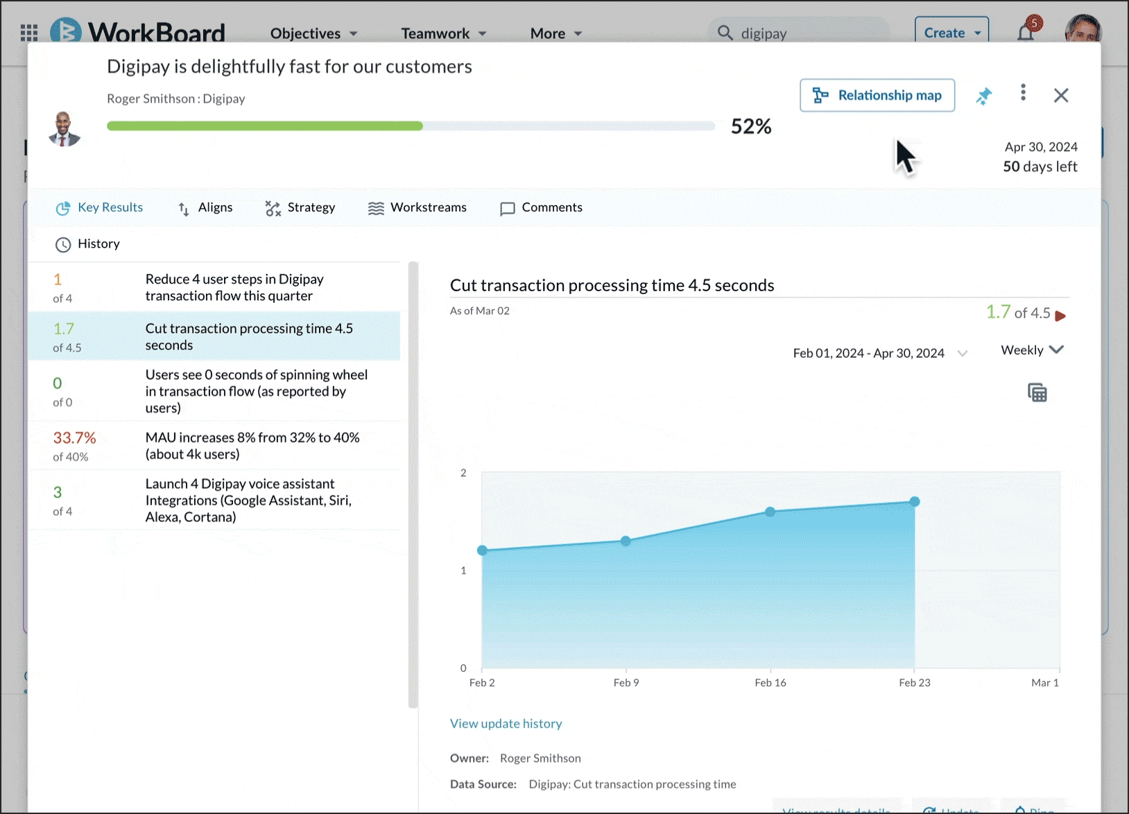Click Roger Smithson's objective owner avatar
This screenshot has width=1129, height=814.
point(64,129)
